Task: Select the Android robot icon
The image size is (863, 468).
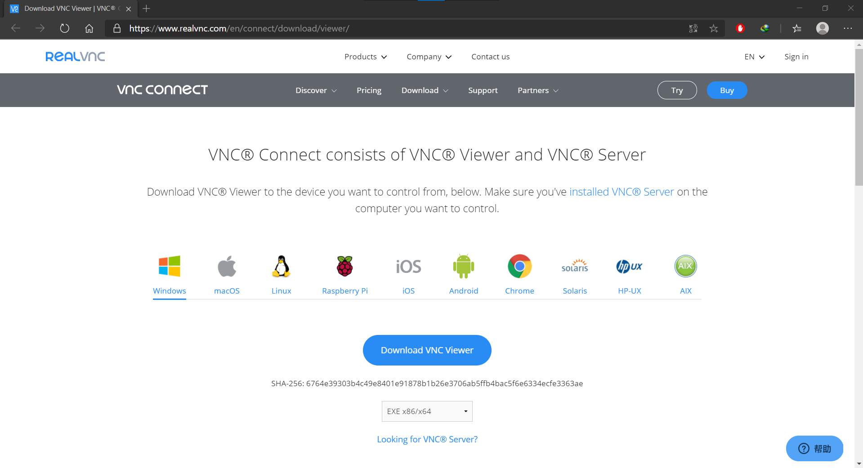Action: click(464, 266)
